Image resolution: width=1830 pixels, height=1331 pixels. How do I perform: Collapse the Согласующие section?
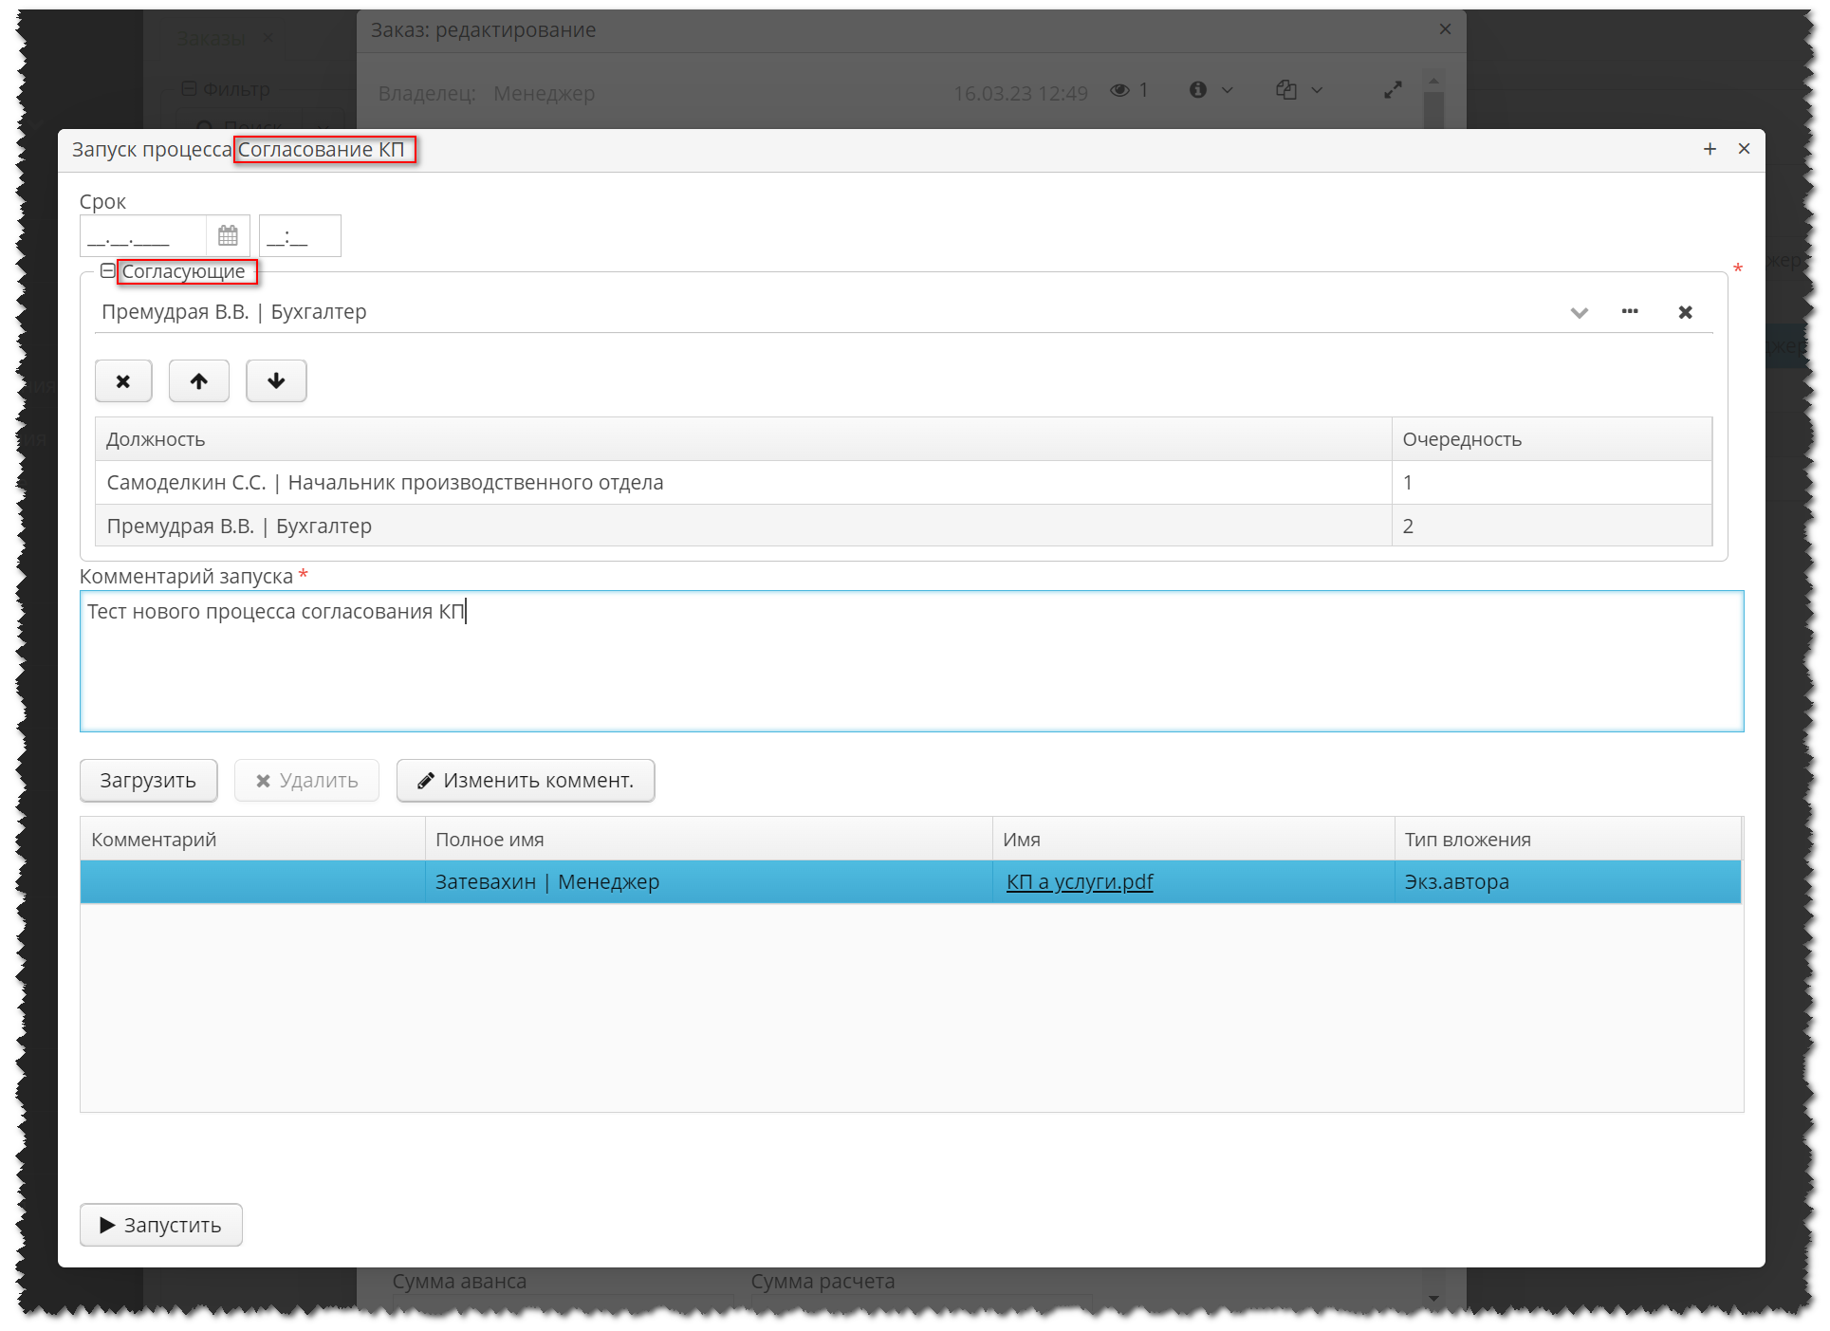pos(107,270)
